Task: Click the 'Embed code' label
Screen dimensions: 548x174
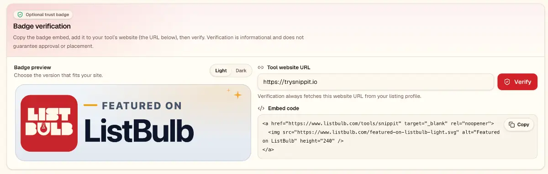Action: click(x=284, y=108)
